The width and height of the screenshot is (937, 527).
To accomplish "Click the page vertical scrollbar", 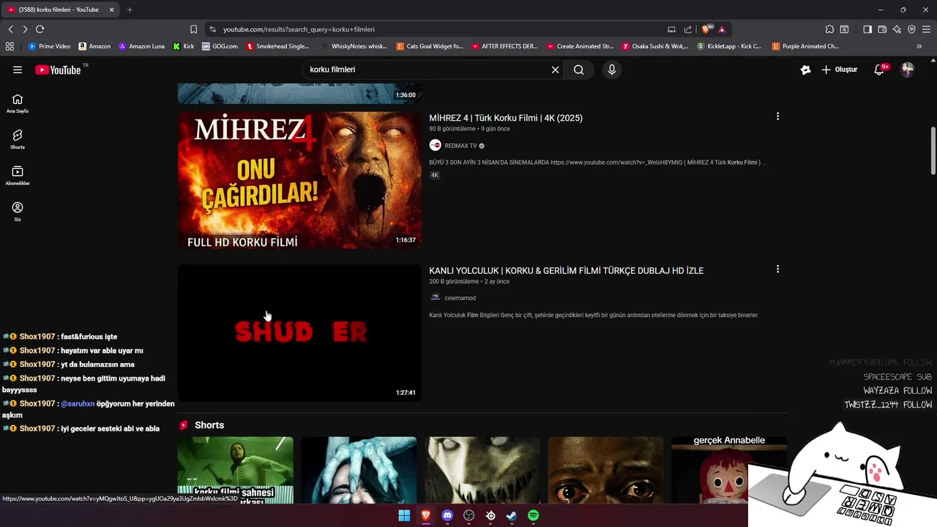I will click(933, 151).
